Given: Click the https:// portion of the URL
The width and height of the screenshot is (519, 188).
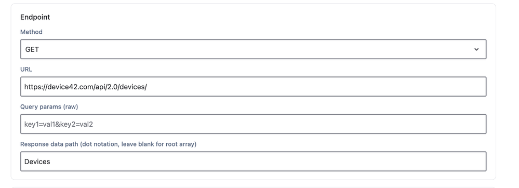Looking at the screenshot, I should pos(36,87).
